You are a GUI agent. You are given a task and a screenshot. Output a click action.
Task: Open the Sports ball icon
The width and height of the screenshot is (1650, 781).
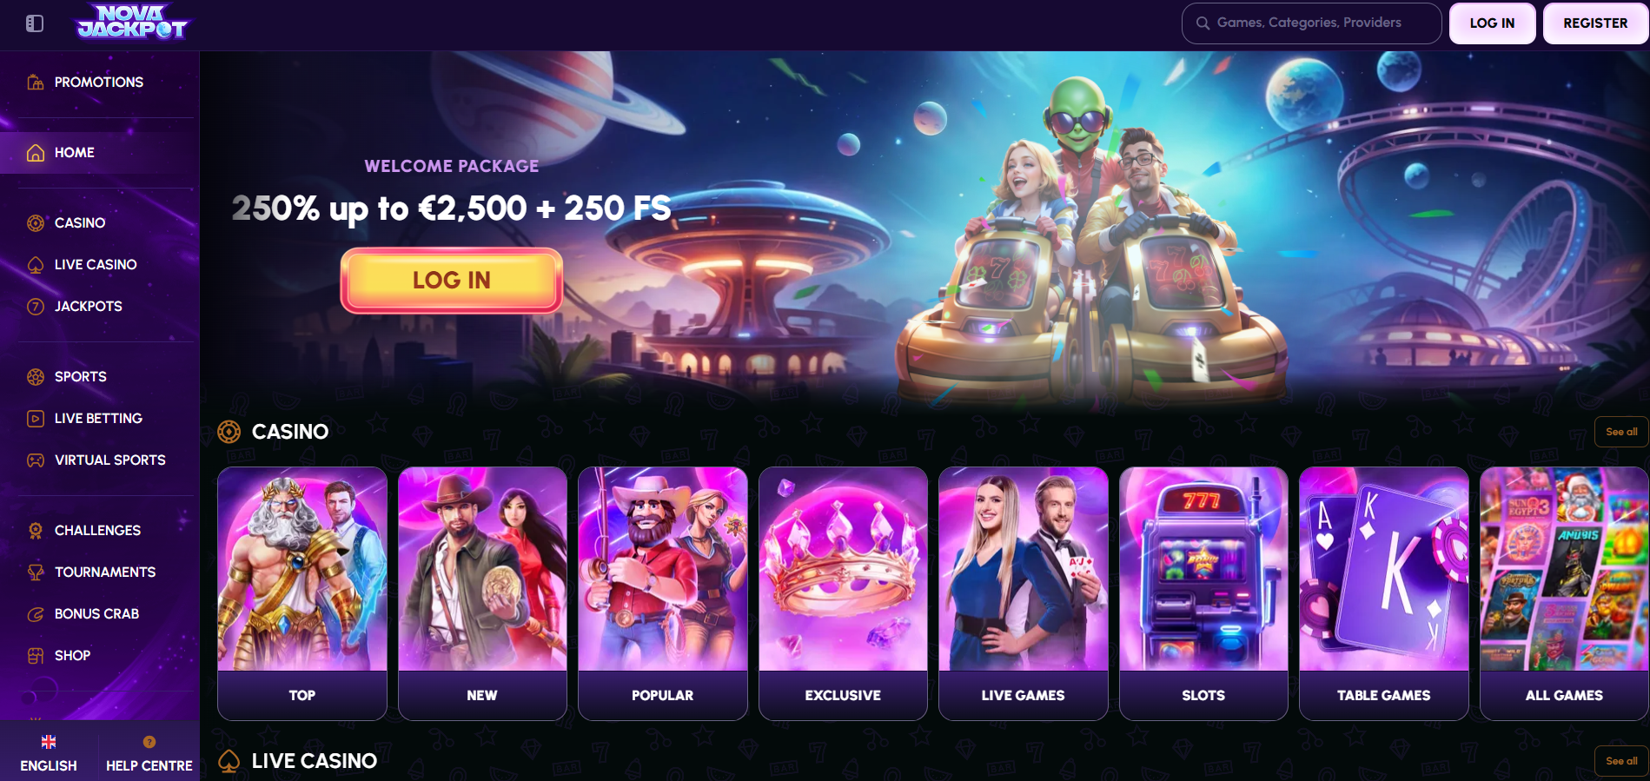coord(36,377)
